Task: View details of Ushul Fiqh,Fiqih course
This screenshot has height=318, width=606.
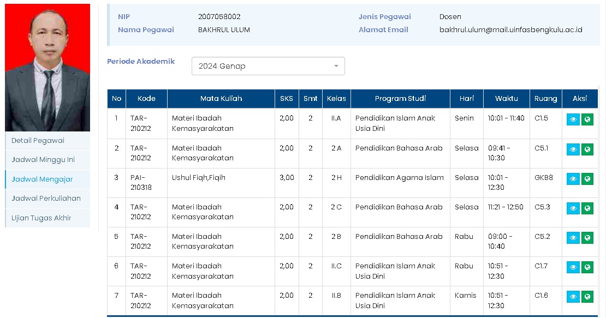Action: point(573,178)
